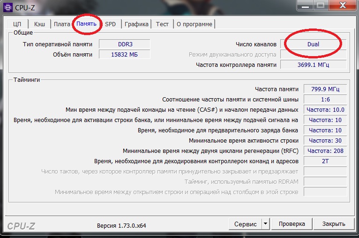
Task: Click the 3699.1 МГц controller frequency field
Action: [x=313, y=65]
